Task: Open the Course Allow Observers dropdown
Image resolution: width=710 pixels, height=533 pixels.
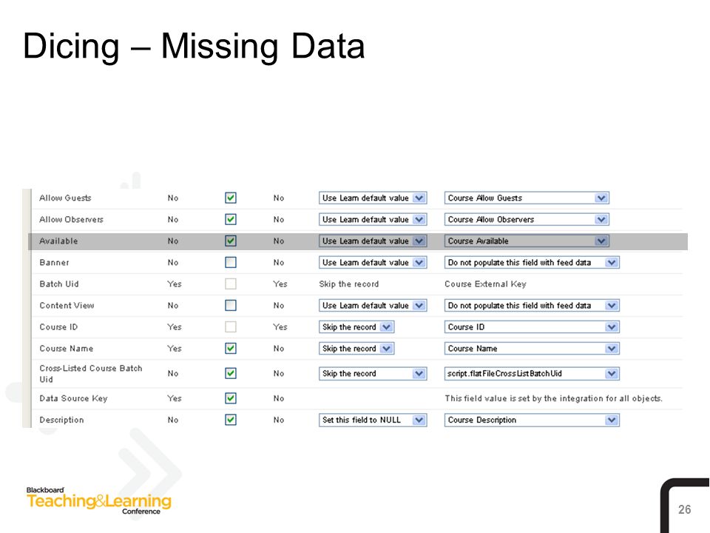Action: pyautogui.click(x=527, y=219)
